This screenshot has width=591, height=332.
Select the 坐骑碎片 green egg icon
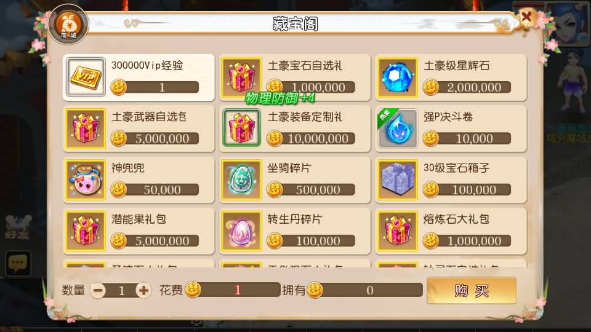[x=241, y=180]
